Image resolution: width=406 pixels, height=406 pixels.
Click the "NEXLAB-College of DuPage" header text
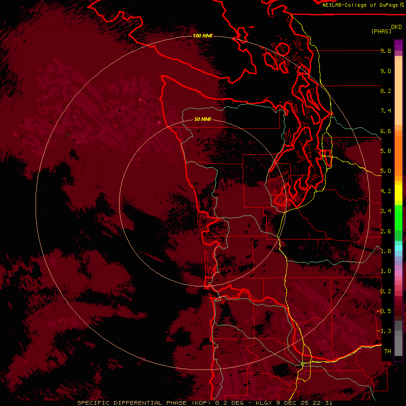point(360,5)
